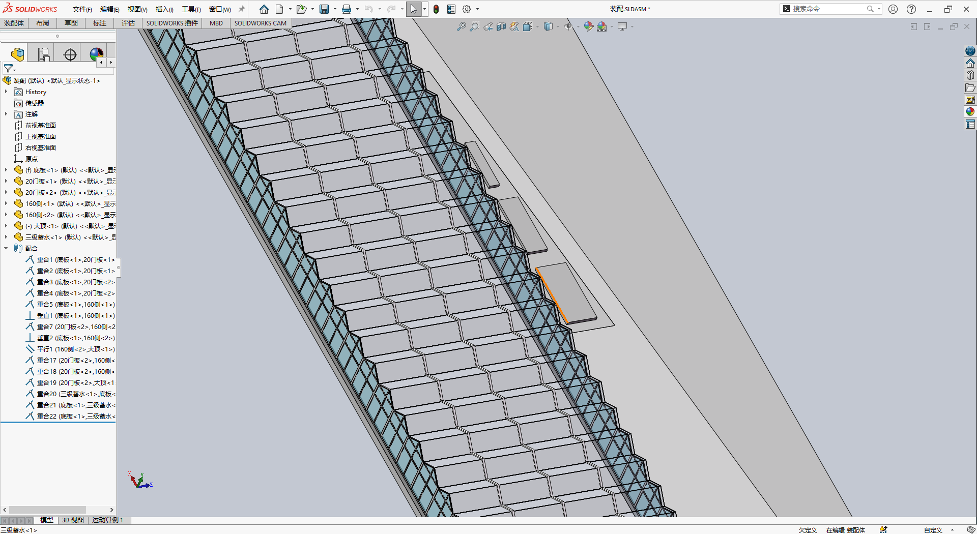Click the Dynamic Annotation Views icon

pos(514,26)
